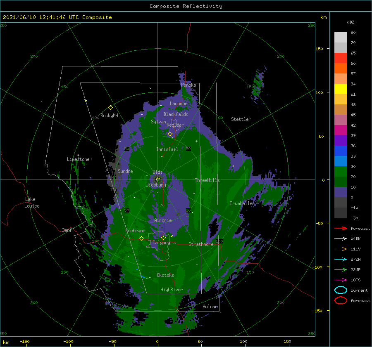Click the Blackfalds label

coord(176,114)
